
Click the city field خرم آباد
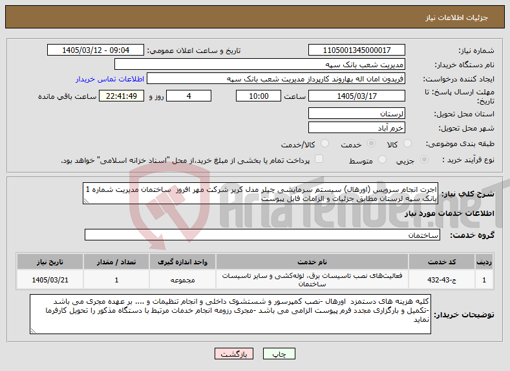356,127
